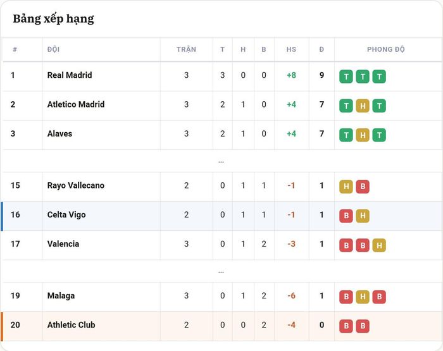Click the ĐỘI column header

pyautogui.click(x=53, y=49)
